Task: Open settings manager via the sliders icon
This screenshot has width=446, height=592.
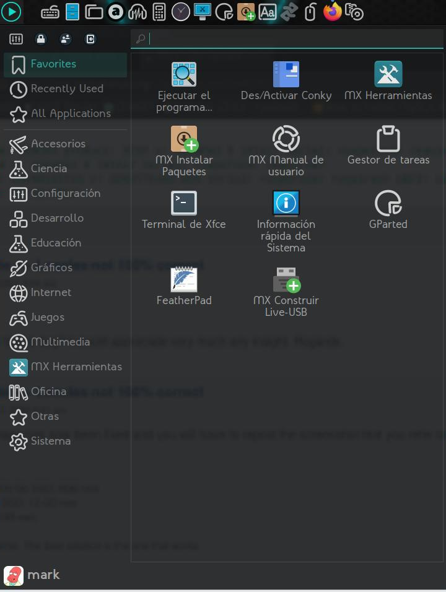Action: [16, 39]
